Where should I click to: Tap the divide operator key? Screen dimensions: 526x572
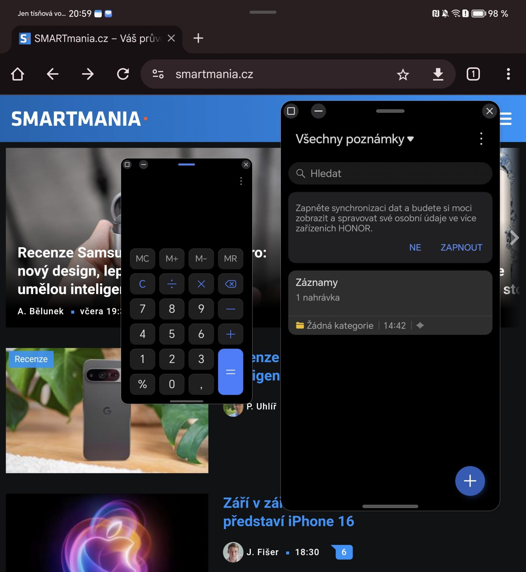coord(172,284)
